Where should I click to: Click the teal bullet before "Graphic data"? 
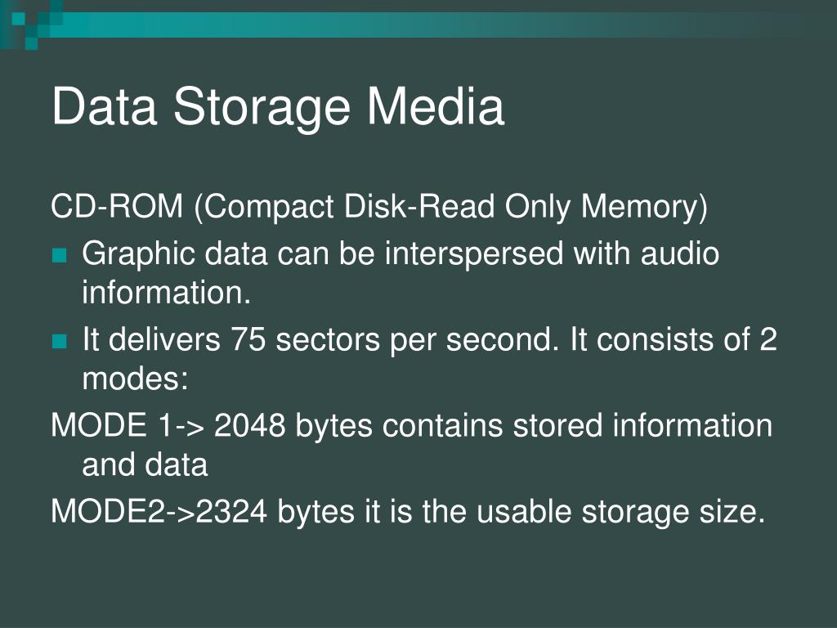59,255
